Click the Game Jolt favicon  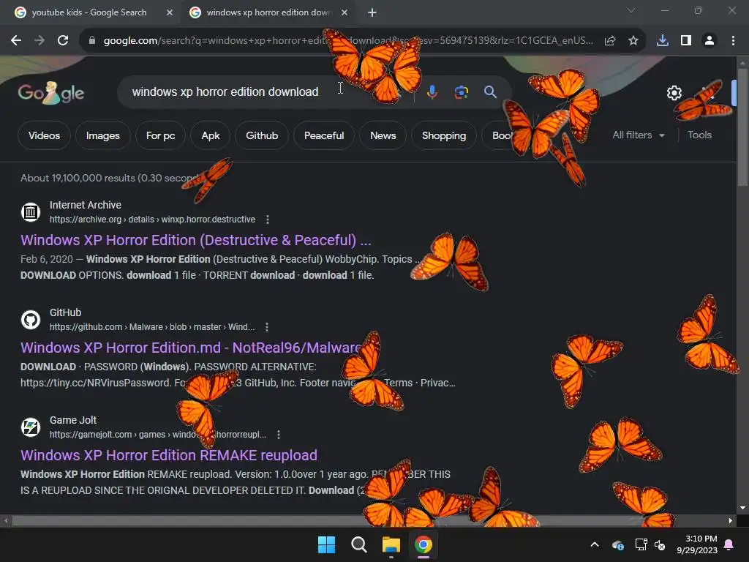pos(31,427)
